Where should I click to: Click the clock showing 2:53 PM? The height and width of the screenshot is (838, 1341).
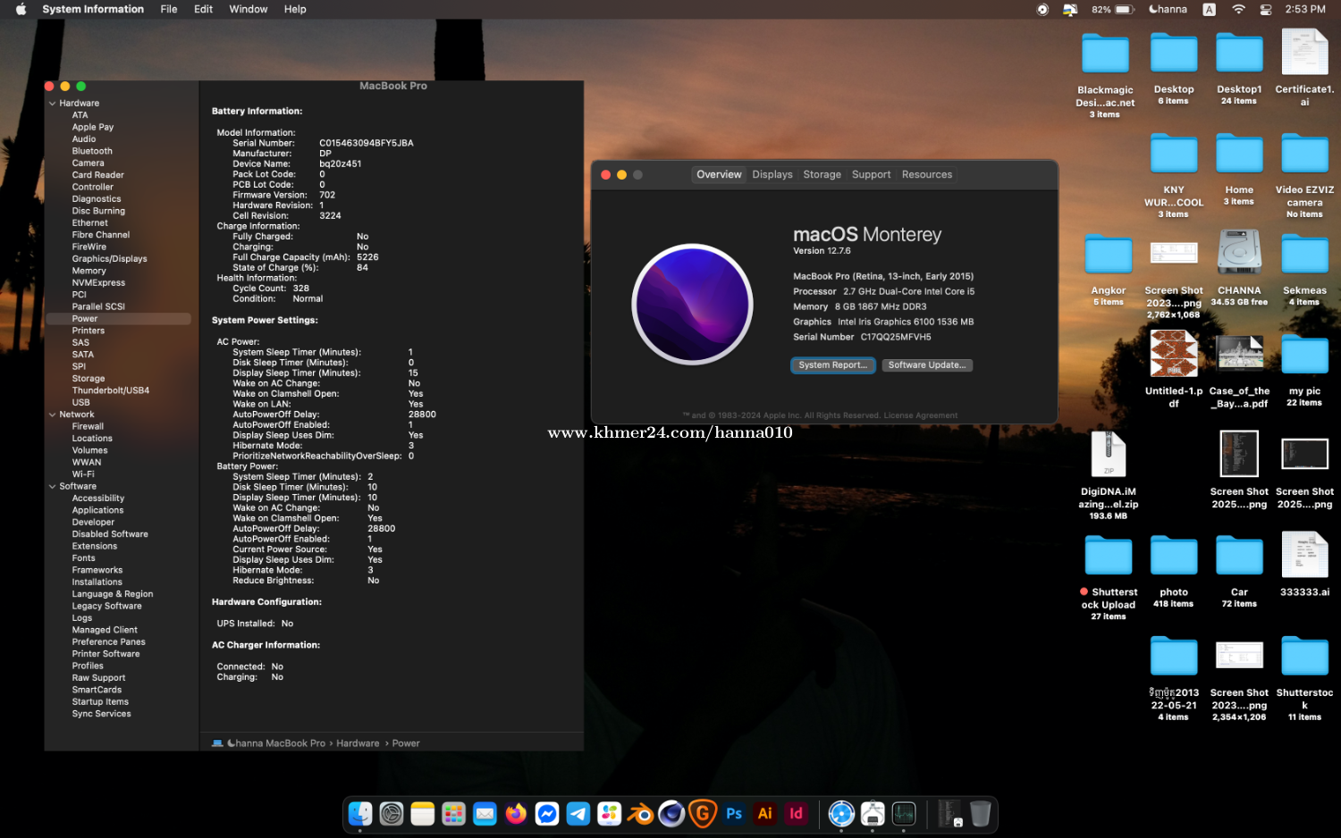coord(1305,9)
